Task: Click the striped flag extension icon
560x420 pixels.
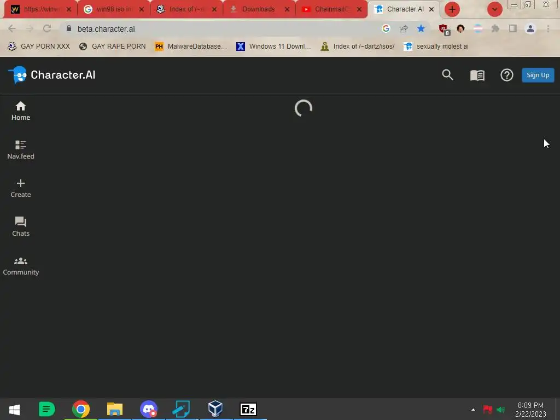Action: tap(478, 28)
